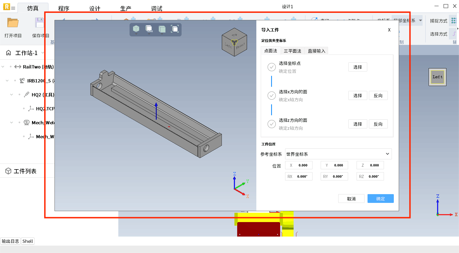
Task: Switch to the 直接输入 tab
Action: 316,51
